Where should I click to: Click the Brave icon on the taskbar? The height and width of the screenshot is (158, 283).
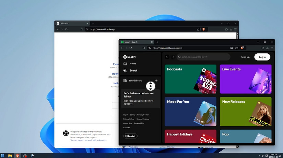17,156
